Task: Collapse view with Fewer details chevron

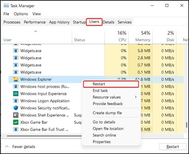Action: click(7, 147)
